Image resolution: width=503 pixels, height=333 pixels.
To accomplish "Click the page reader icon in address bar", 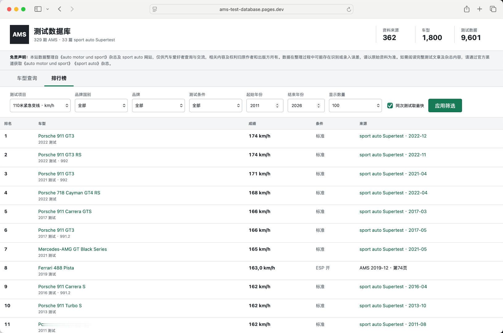I will [155, 9].
